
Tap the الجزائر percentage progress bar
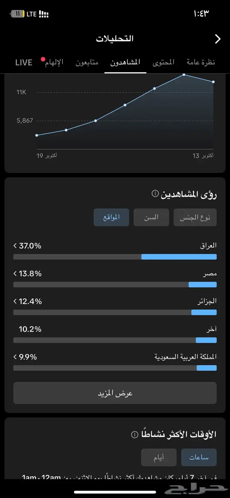pyautogui.click(x=115, y=312)
